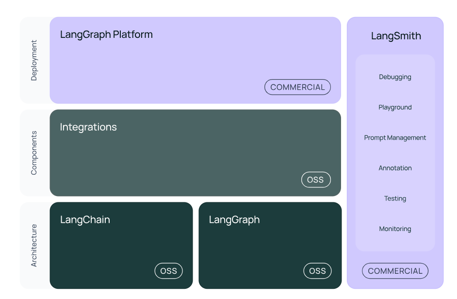The height and width of the screenshot is (299, 457).
Task: Click the COMMERCIAL badge under LangSmith
Action: [x=395, y=271]
